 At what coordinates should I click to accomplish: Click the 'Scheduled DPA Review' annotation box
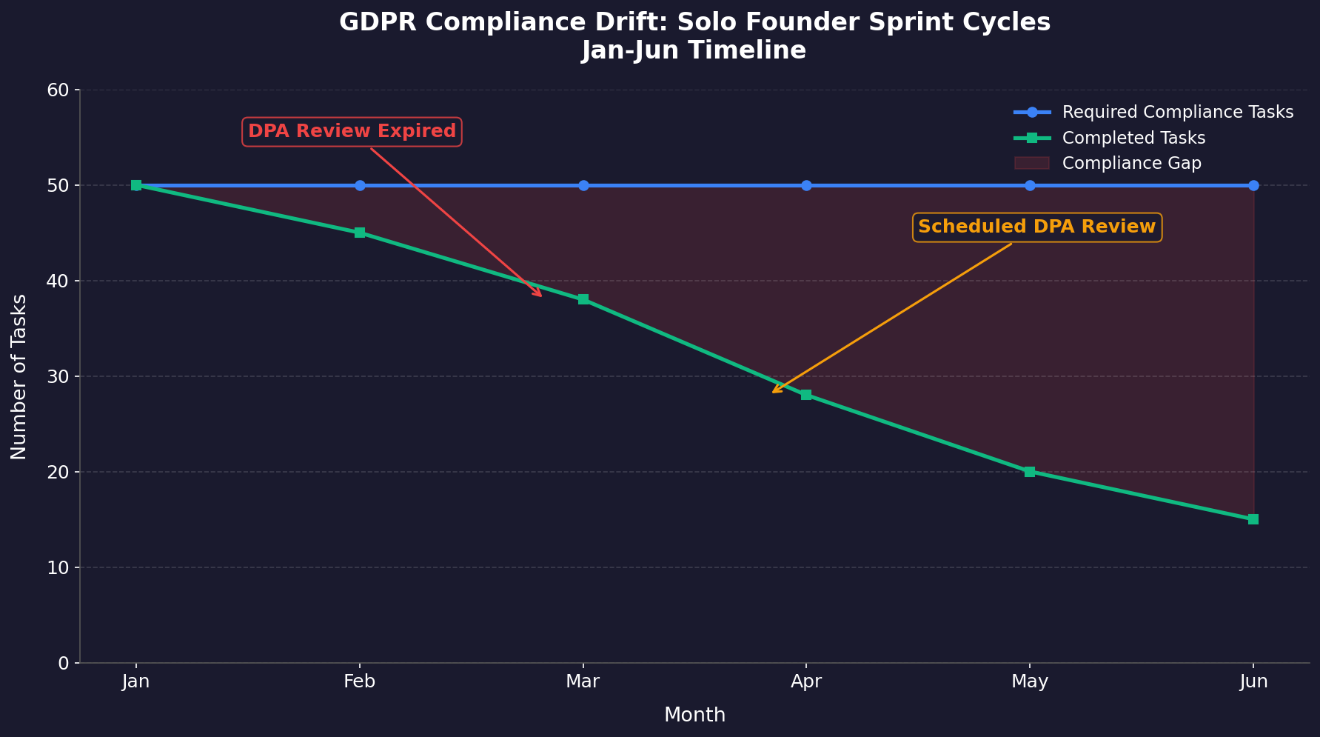tap(1036, 227)
